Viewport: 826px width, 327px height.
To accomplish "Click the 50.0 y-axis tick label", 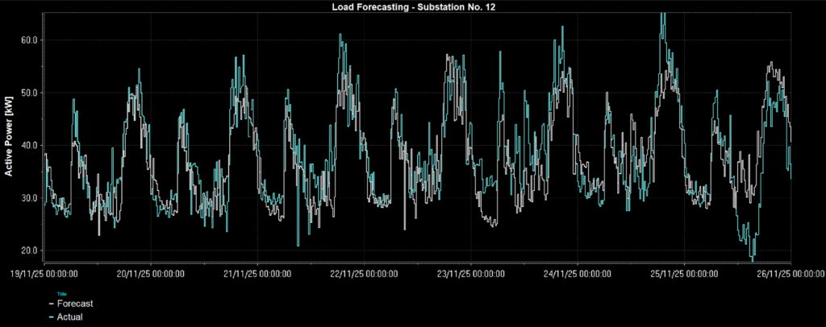I will point(30,93).
